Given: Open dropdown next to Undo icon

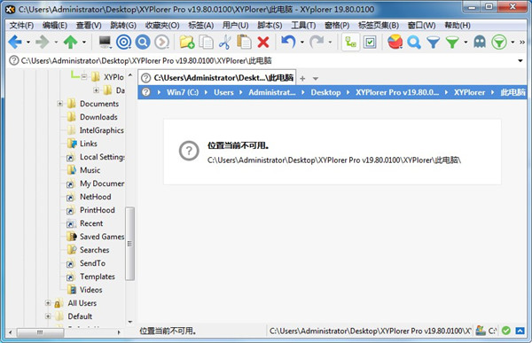Looking at the screenshot, I should [x=302, y=43].
